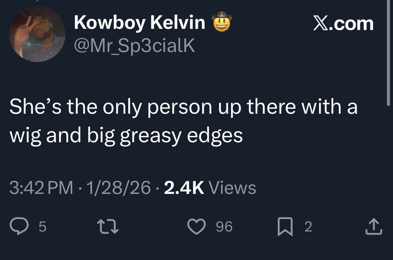
Task: Open the Kowboy Kelvin display name
Action: 139,22
